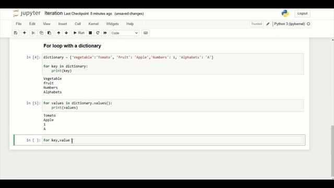
Task: Click the 'Numbers' output line
Action: [x=50, y=88]
